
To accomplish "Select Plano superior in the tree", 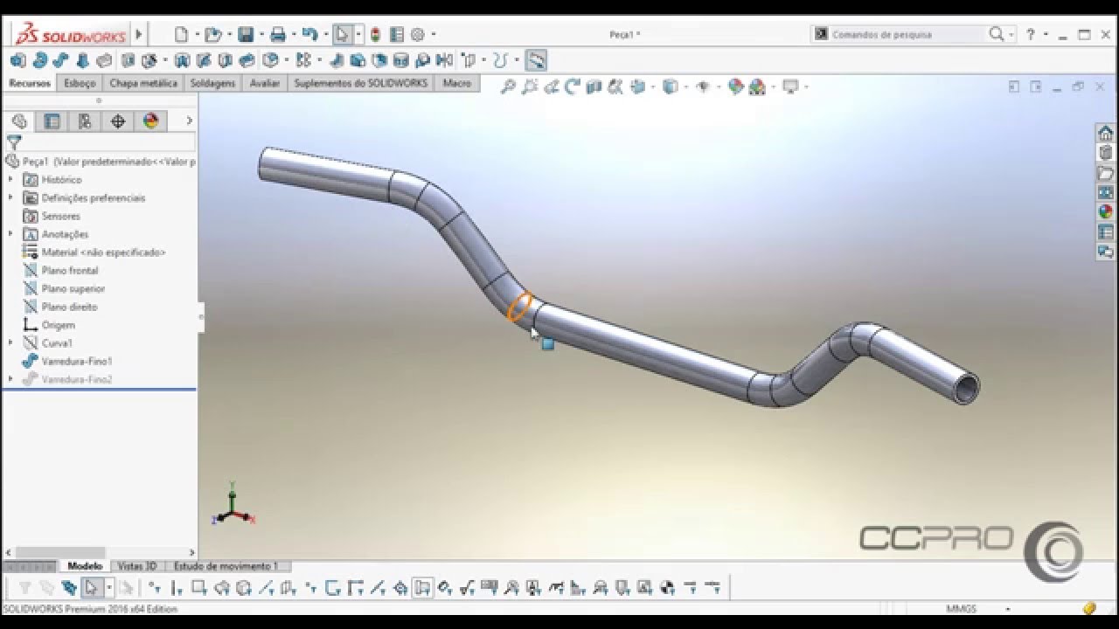I will [x=73, y=288].
